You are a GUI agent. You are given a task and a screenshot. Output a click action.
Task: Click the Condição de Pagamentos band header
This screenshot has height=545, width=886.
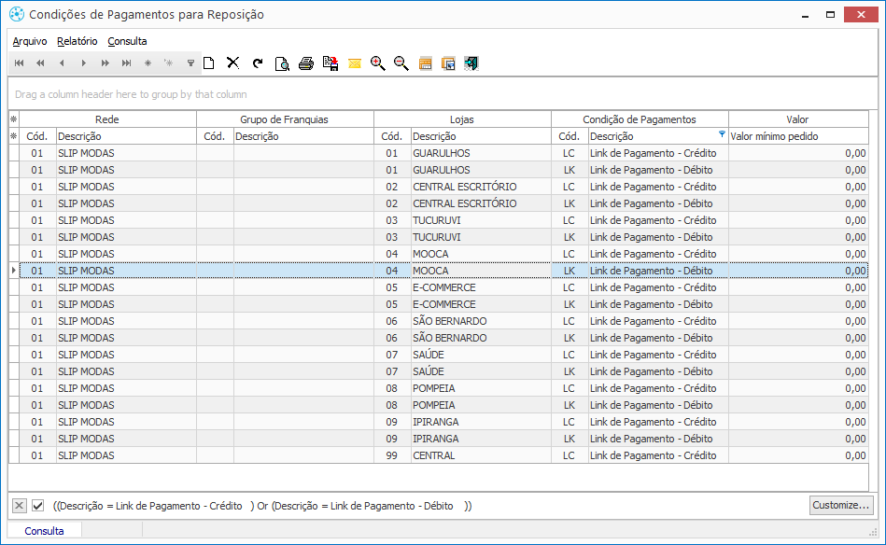click(640, 119)
